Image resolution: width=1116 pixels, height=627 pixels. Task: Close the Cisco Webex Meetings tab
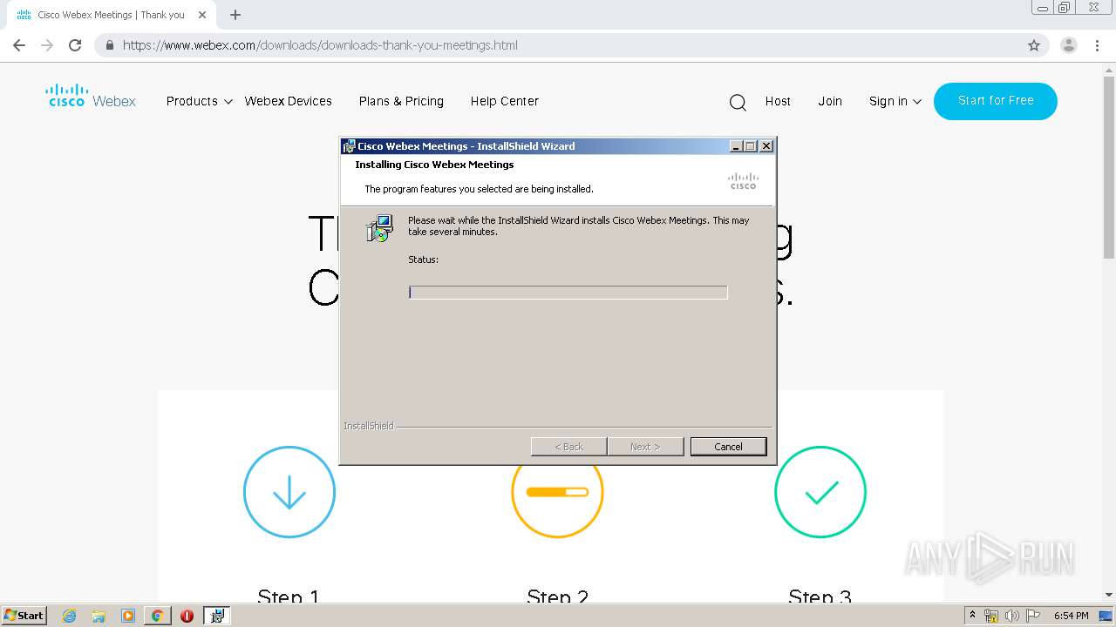tap(202, 15)
